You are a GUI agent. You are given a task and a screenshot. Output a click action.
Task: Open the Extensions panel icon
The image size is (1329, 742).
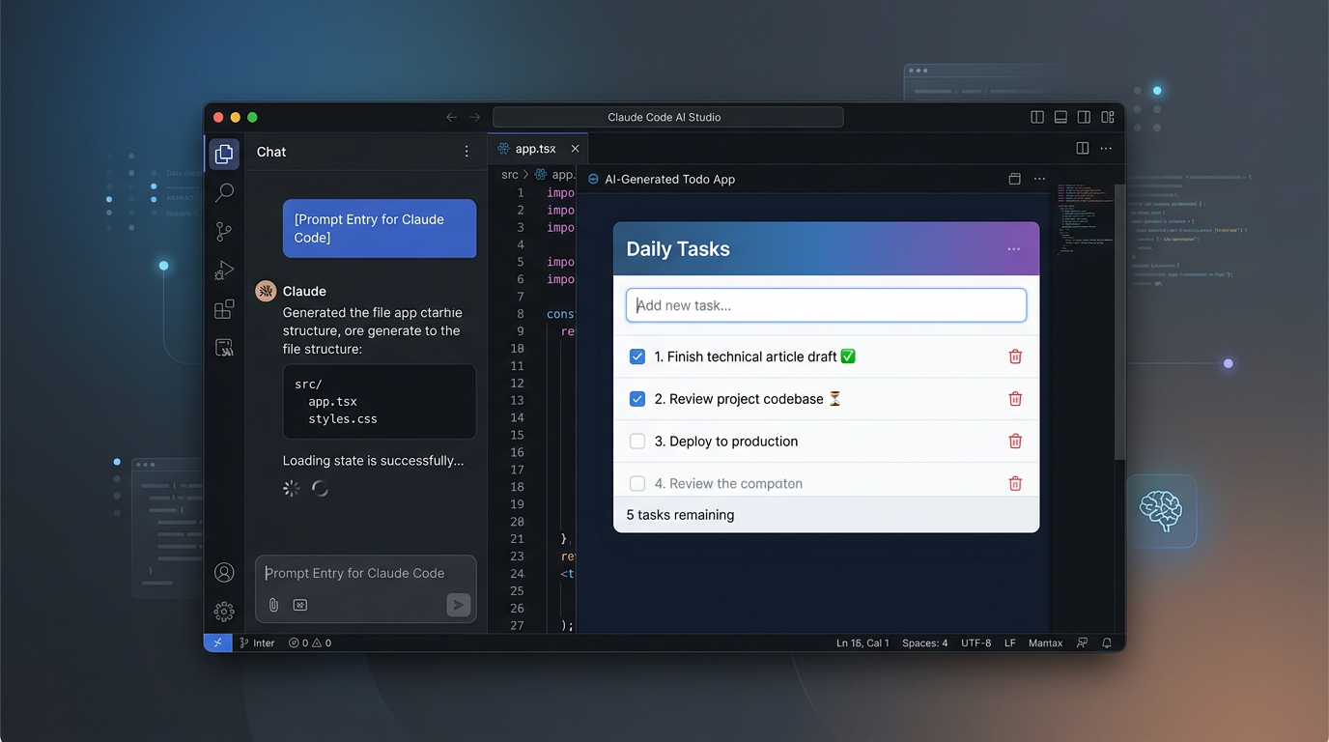tap(224, 308)
